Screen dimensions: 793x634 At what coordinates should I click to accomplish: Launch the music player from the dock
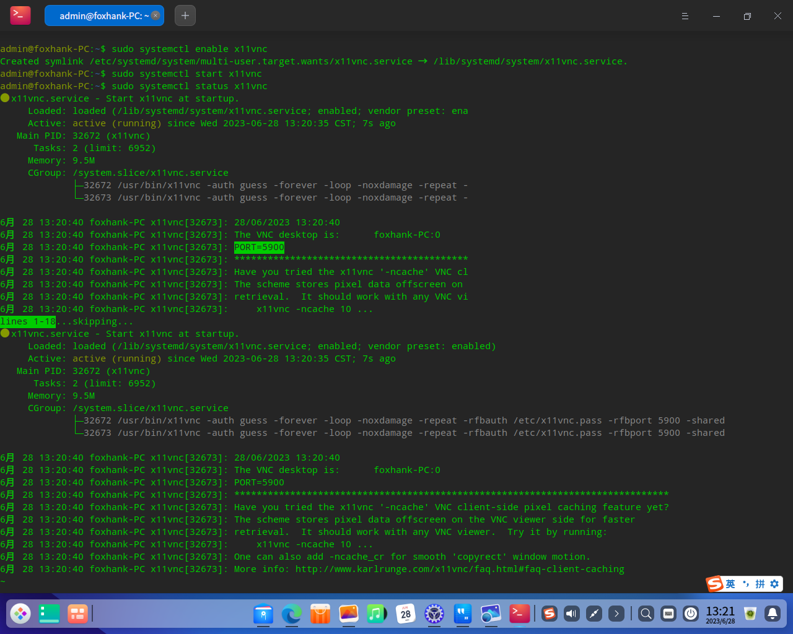point(377,614)
